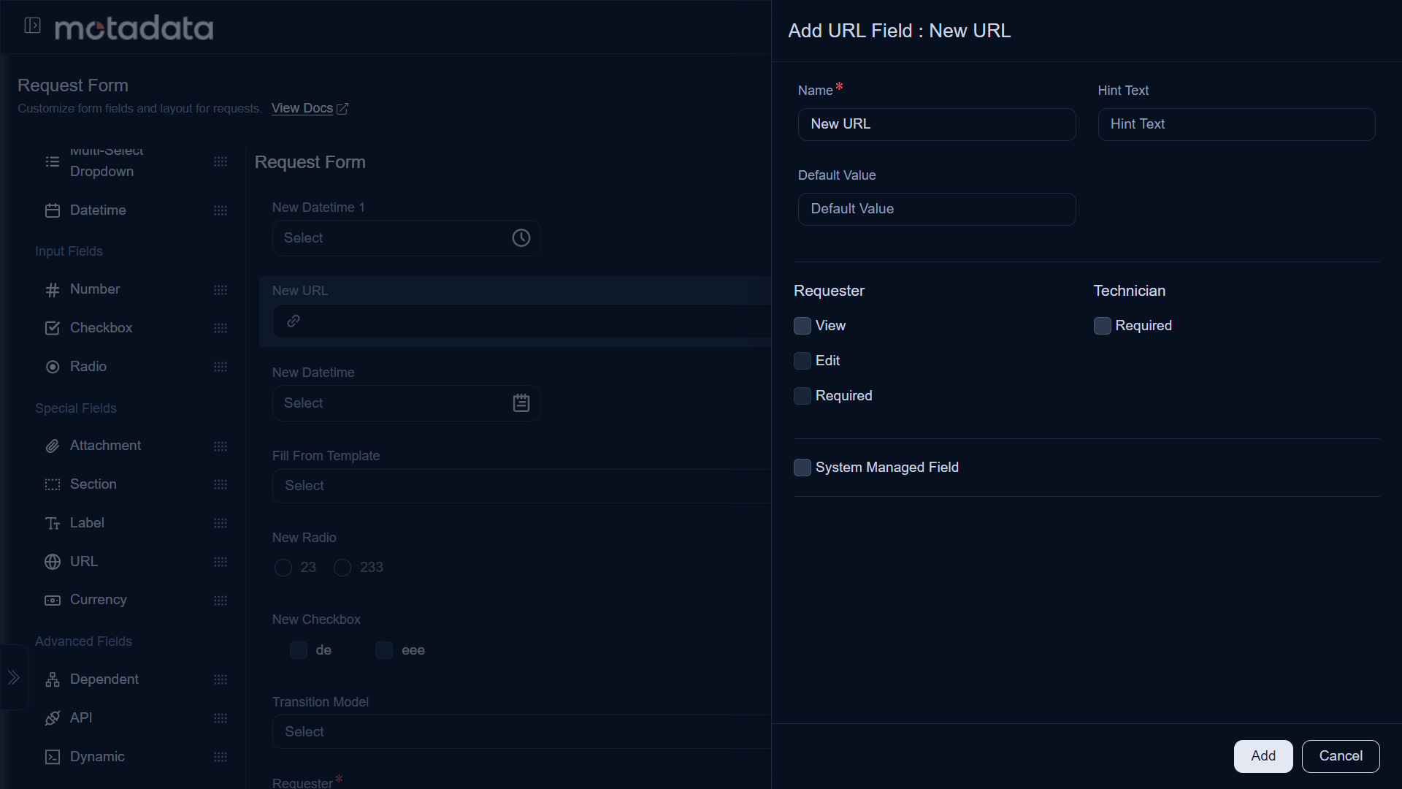The height and width of the screenshot is (789, 1402).
Task: Open the Fill From Template dropdown
Action: click(x=522, y=486)
